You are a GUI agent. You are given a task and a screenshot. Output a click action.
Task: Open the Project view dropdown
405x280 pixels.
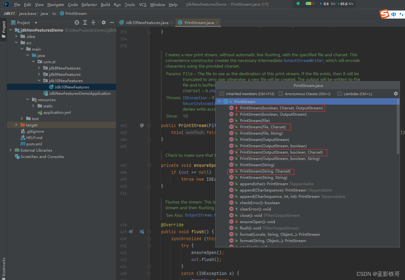click(x=36, y=22)
